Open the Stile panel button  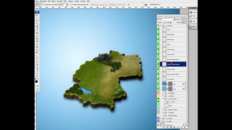point(193,16)
